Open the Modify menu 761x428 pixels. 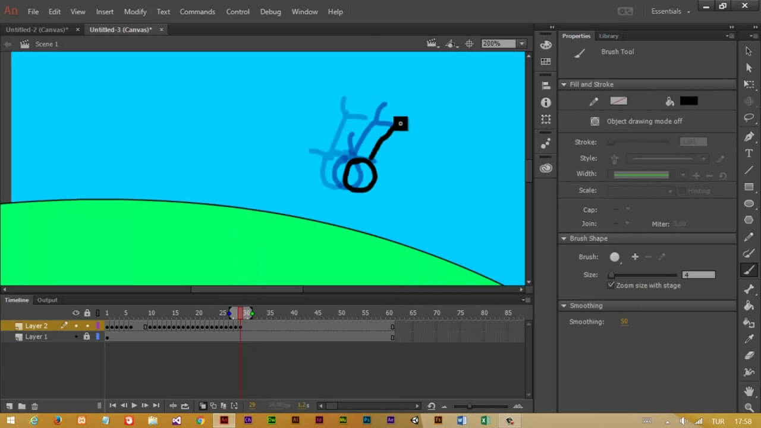[135, 12]
